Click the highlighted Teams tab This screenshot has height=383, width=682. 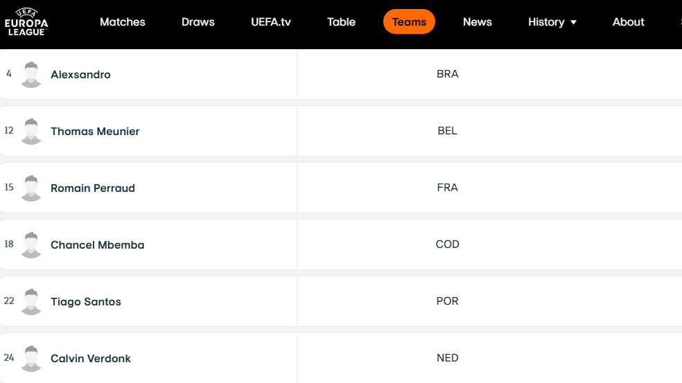pyautogui.click(x=409, y=22)
